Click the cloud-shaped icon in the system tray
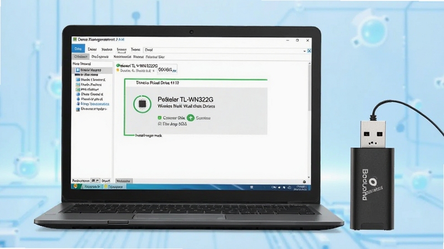 289,188
